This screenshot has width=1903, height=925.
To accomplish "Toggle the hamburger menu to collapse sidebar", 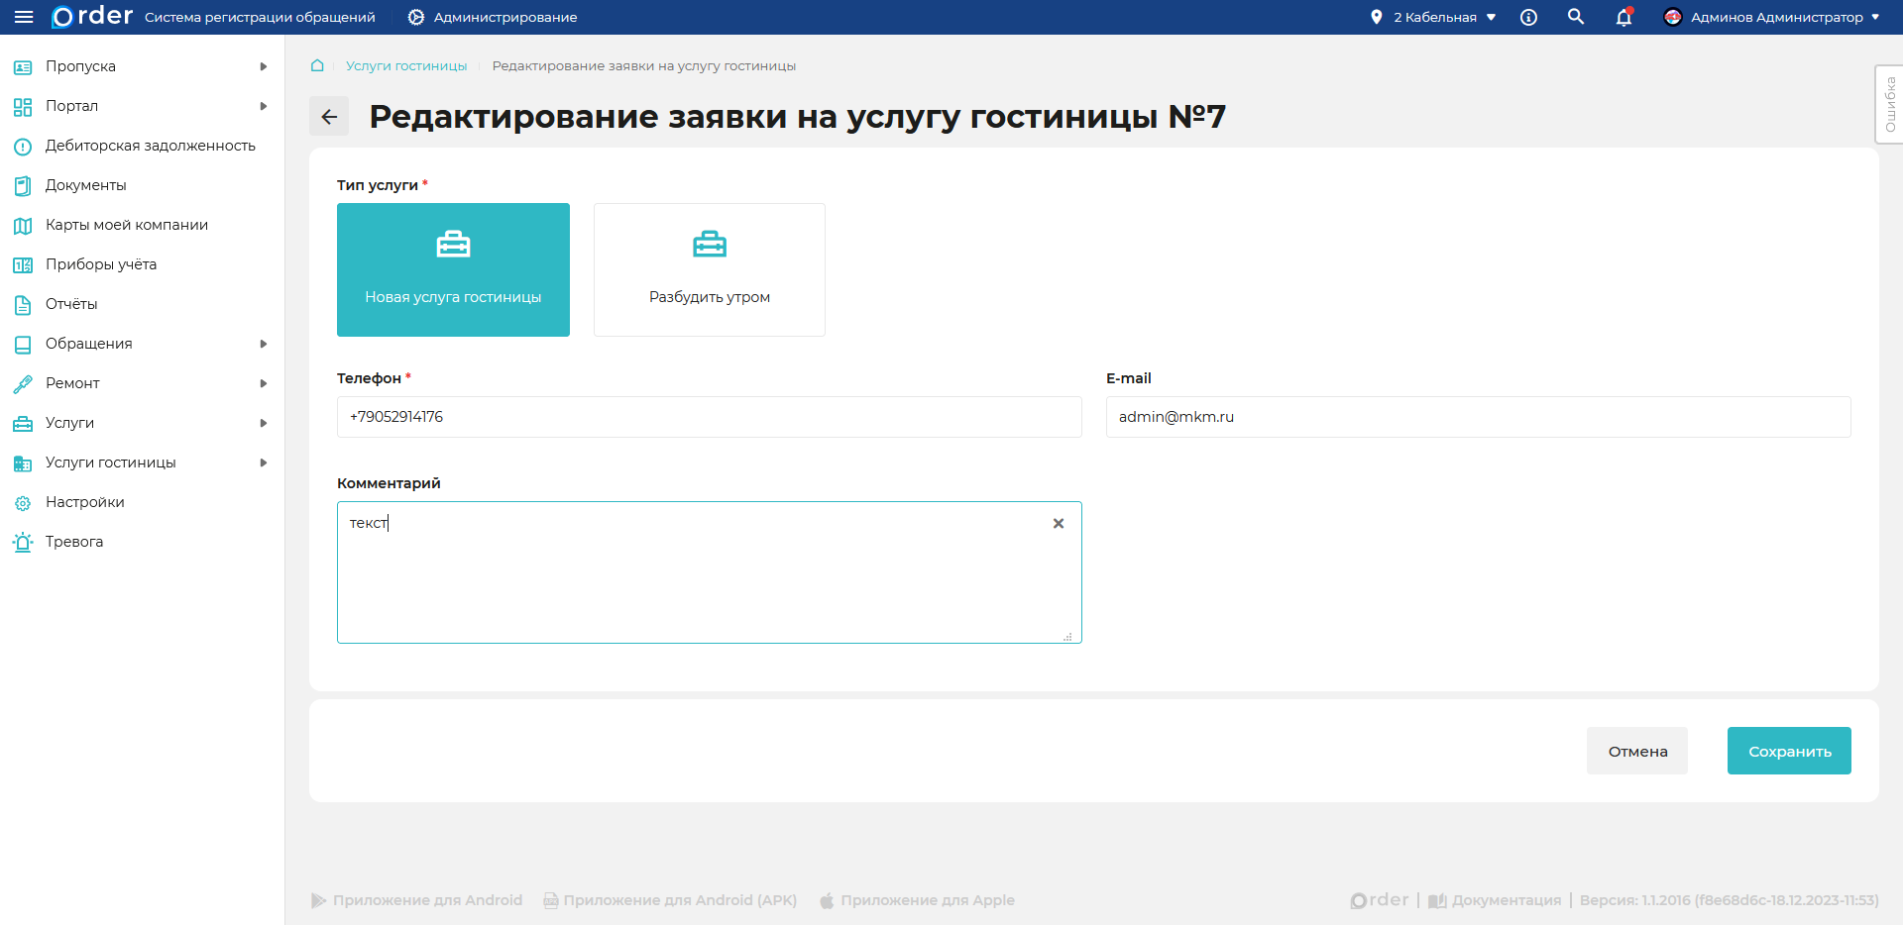I will tap(24, 17).
